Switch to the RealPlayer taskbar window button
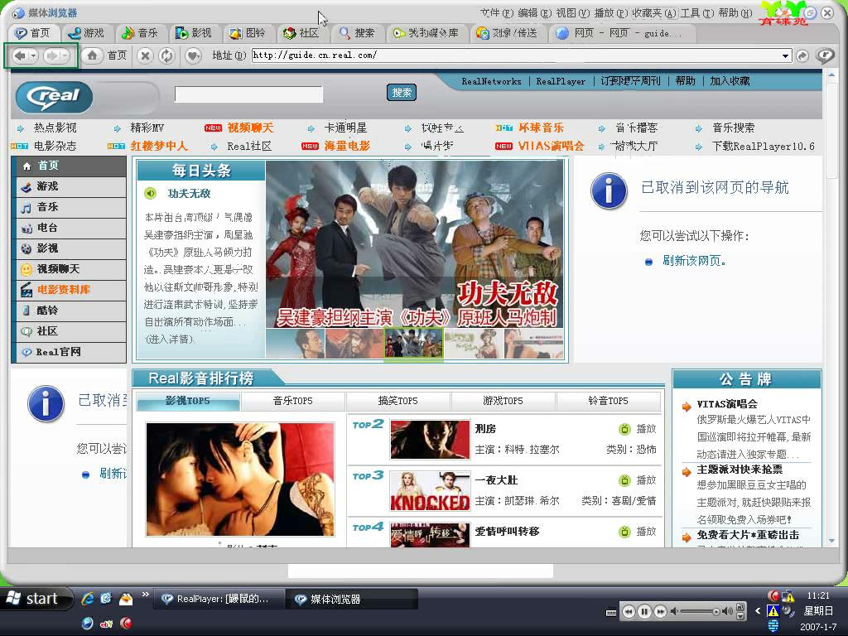848x636 pixels. point(219,599)
